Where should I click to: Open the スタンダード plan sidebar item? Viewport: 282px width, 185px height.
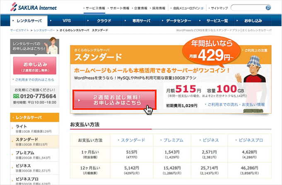click(34, 142)
